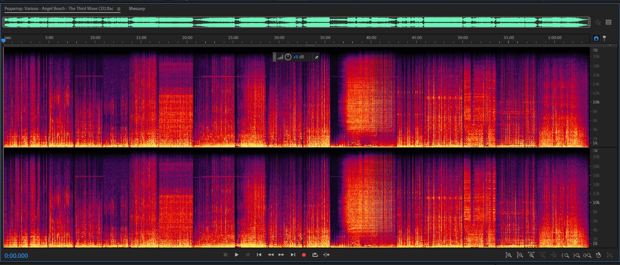The image size is (620, 265).
Task: Expand the small arrow above the Hz scale
Action: (x=610, y=45)
